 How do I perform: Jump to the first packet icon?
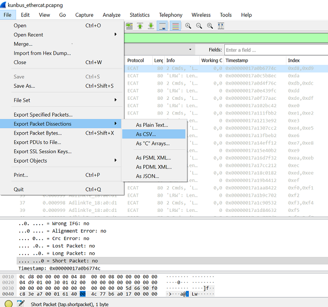click(x=140, y=26)
